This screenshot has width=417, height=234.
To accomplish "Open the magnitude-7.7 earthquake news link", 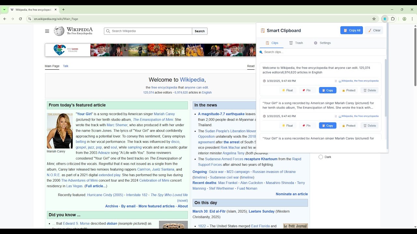I will [221, 114].
